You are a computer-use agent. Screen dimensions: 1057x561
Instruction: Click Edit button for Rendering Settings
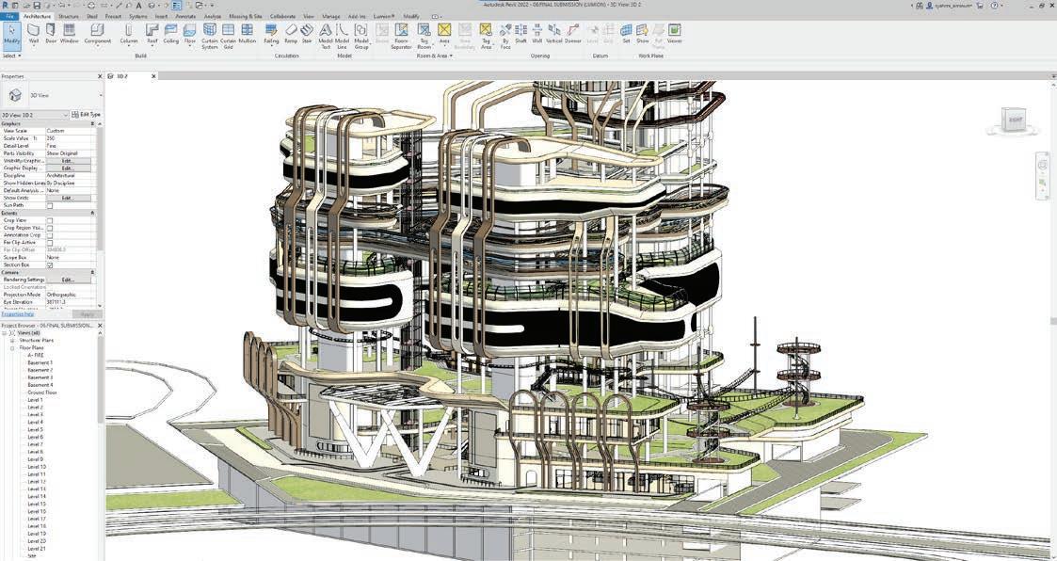coord(68,280)
